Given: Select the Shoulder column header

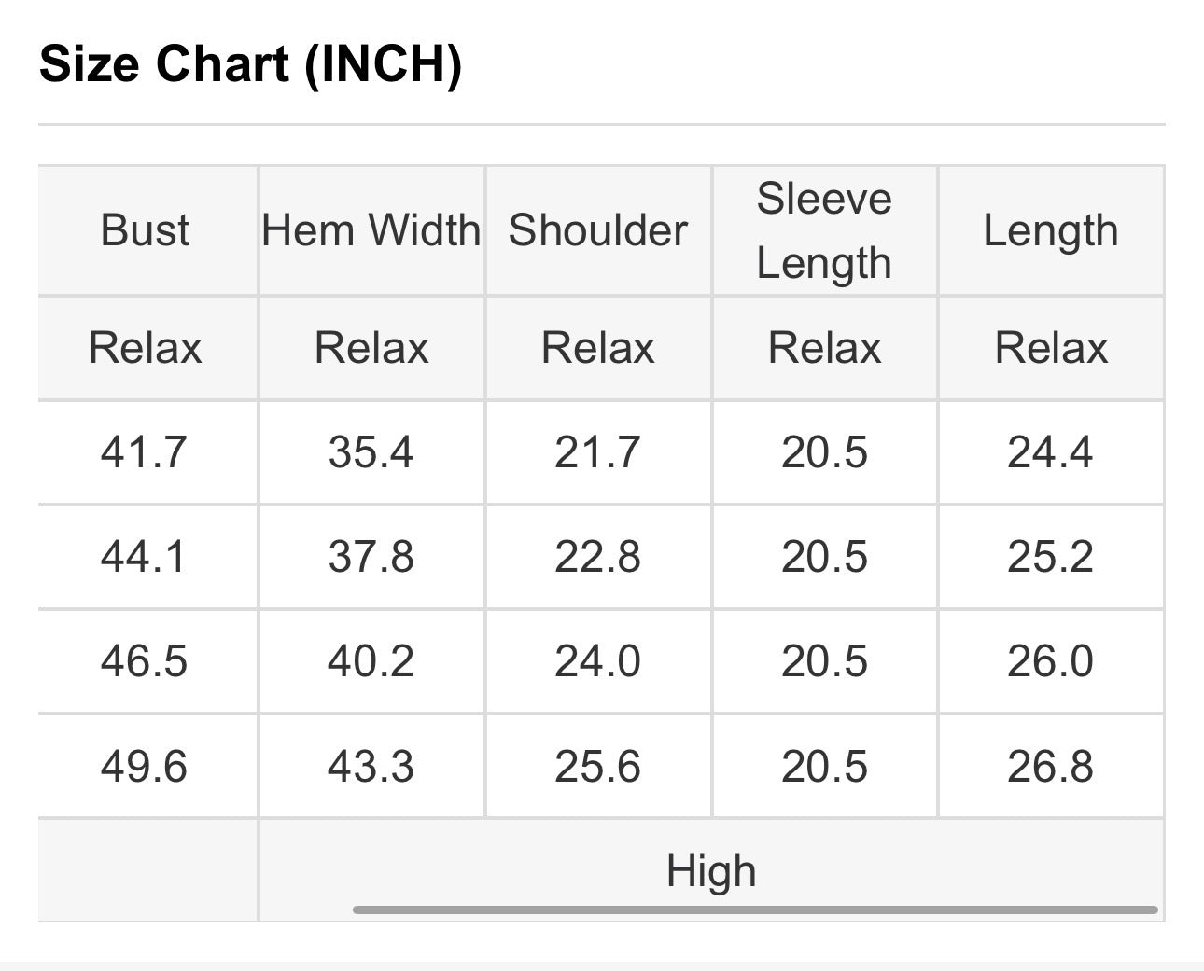Looking at the screenshot, I should click(x=598, y=230).
